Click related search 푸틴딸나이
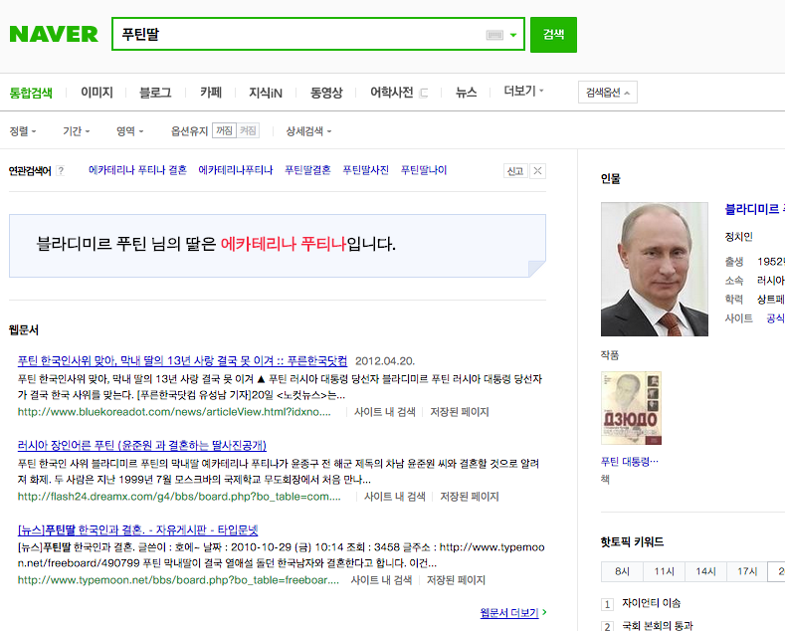Screen dimensions: 785x631 (424, 170)
